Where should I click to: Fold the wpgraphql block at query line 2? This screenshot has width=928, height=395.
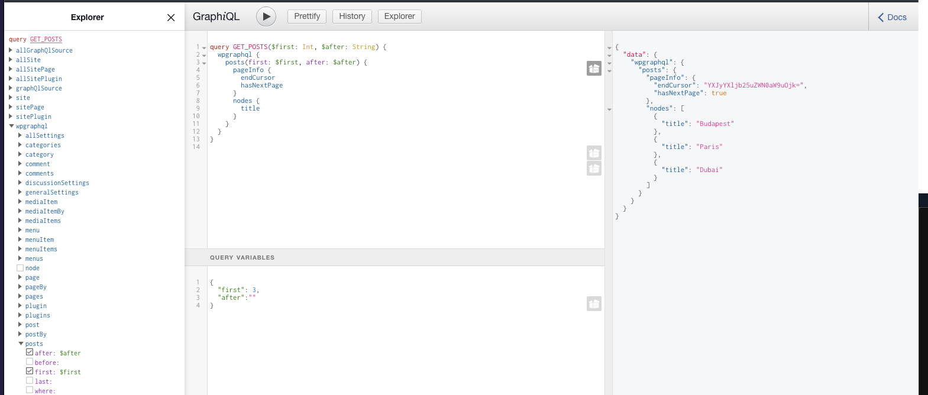point(204,55)
